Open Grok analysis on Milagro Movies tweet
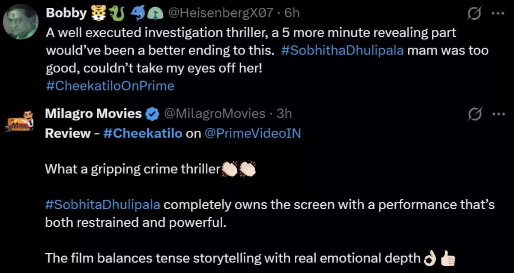 [x=476, y=113]
